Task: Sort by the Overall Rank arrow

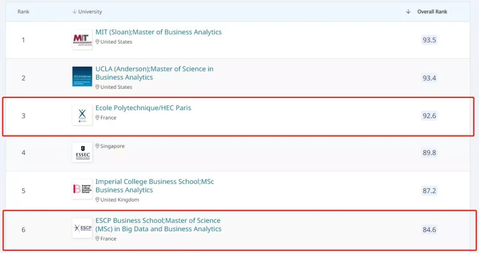Action: (x=408, y=12)
